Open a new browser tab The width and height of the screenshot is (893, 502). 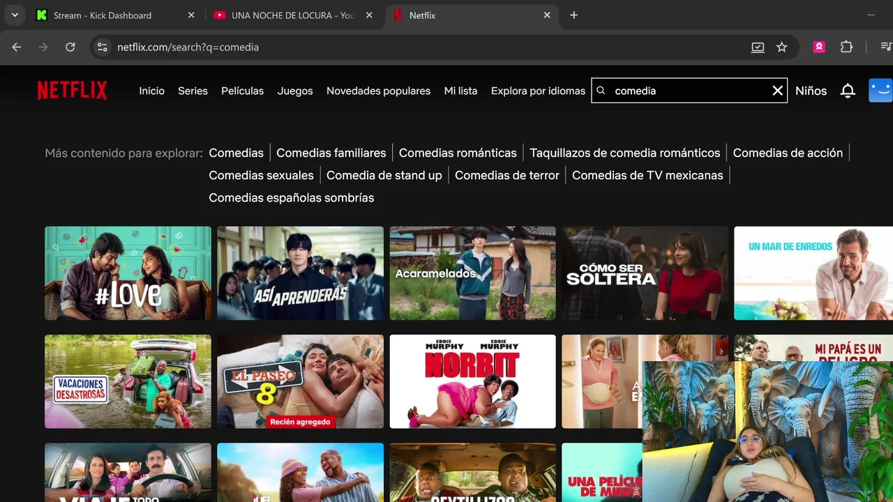[x=573, y=15]
